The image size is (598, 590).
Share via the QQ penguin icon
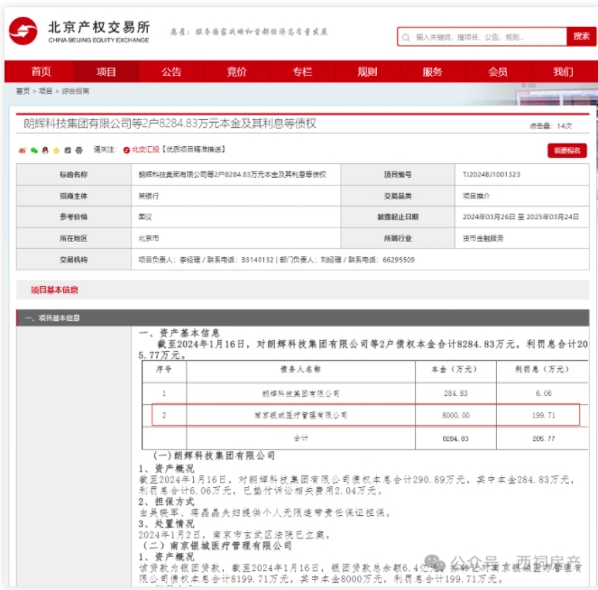coord(45,151)
